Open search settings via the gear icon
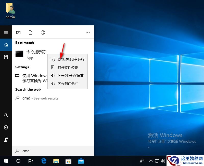The image size is (204, 166). (6, 127)
